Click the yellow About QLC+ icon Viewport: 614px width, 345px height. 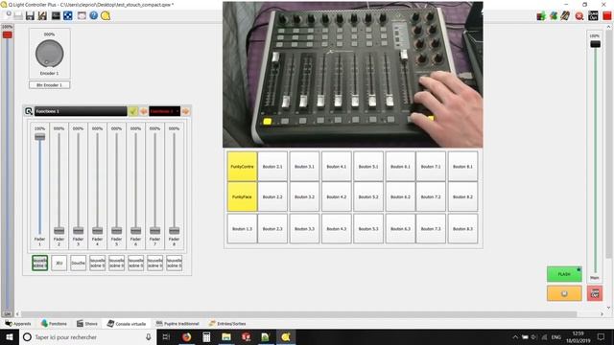(x=106, y=15)
